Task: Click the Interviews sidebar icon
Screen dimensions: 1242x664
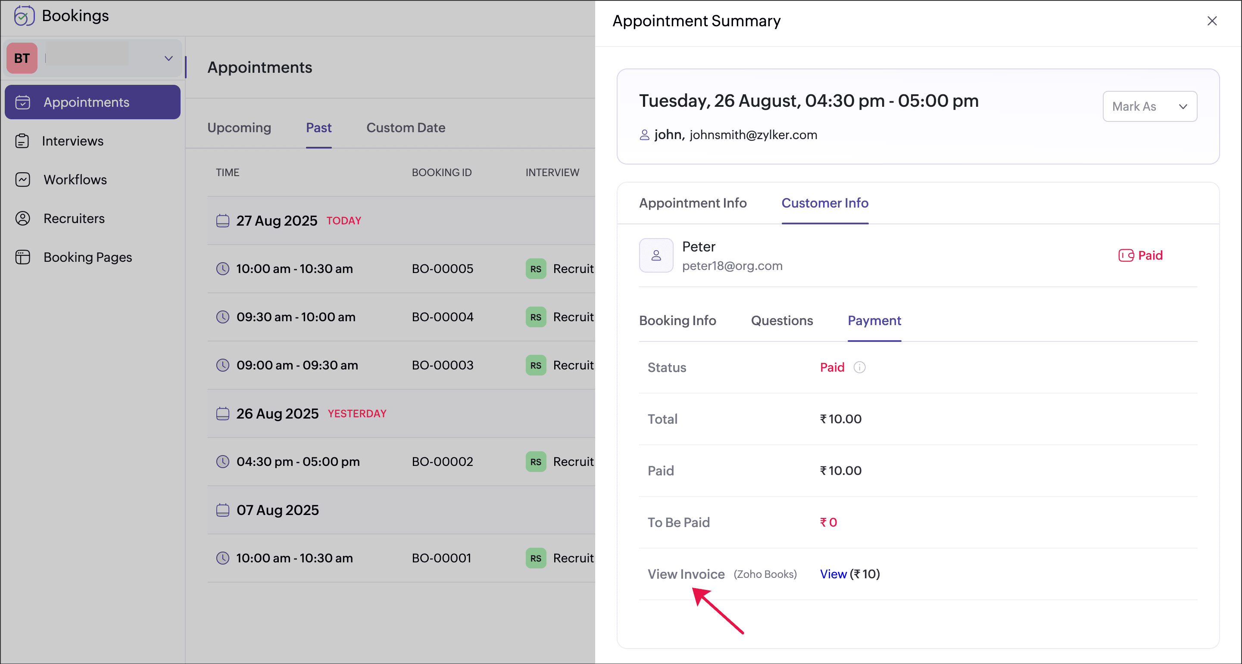Action: pos(22,141)
